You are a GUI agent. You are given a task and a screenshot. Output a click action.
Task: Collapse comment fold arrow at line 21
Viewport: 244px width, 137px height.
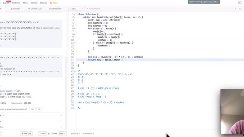tap(75, 71)
